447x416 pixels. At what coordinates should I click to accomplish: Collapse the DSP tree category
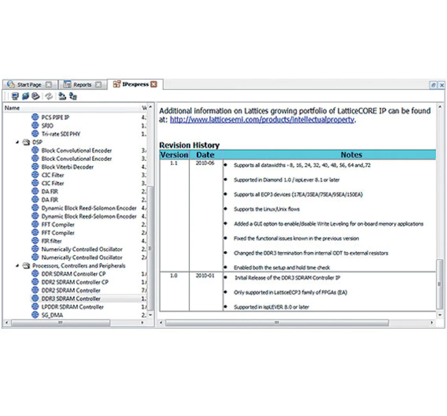click(x=17, y=142)
